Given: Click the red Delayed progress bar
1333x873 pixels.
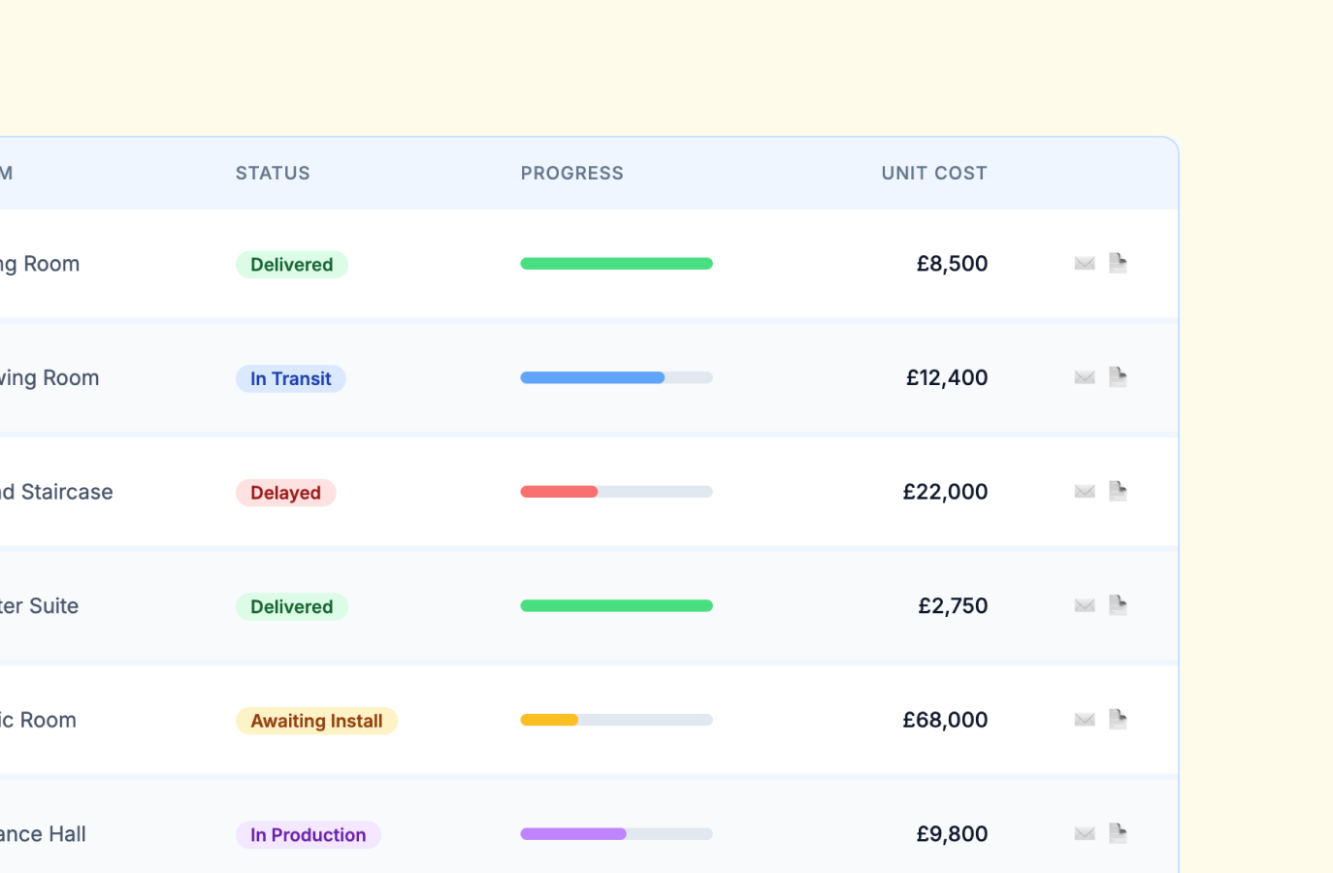Looking at the screenshot, I should 617,492.
